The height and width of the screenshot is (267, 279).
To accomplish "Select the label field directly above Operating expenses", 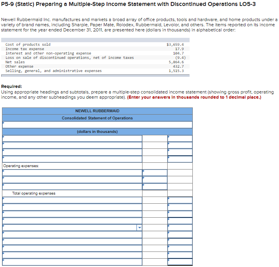I will [x=72, y=159].
